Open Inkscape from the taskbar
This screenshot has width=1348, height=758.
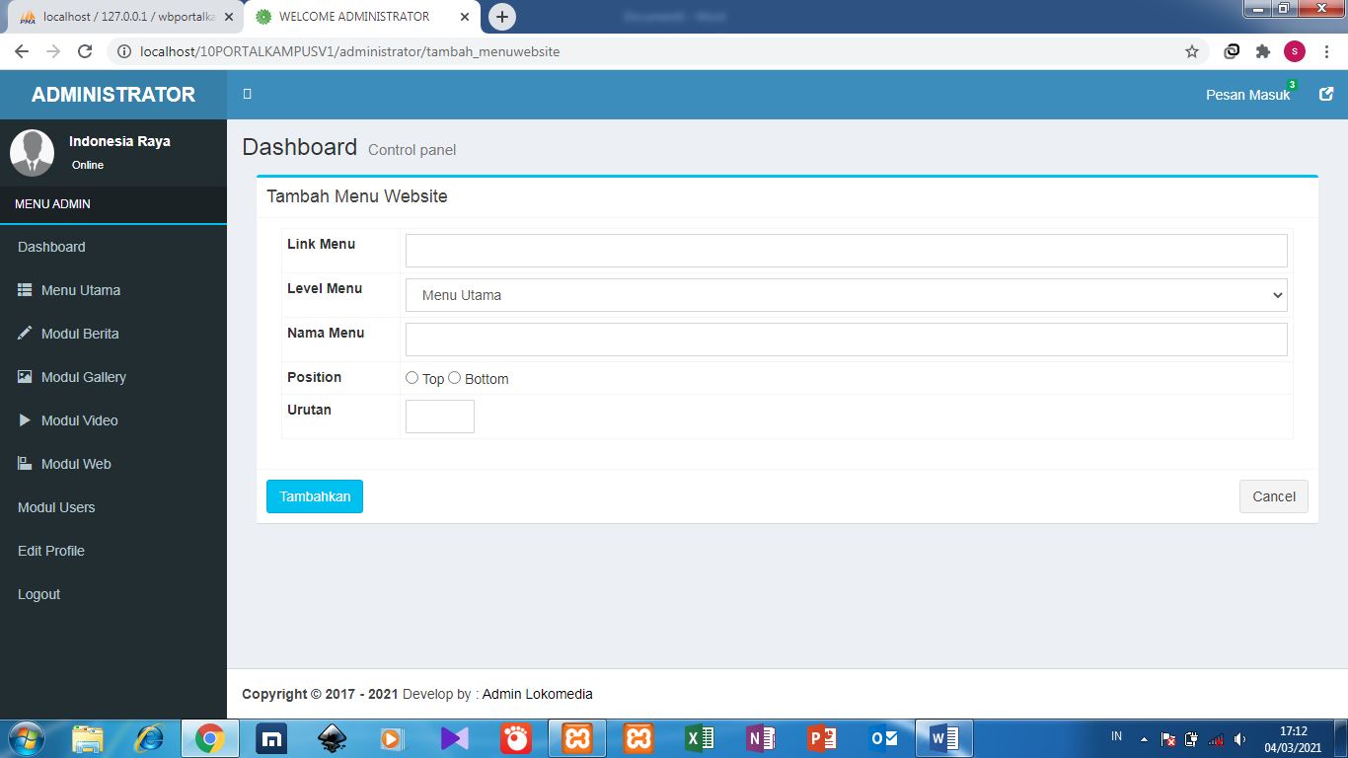333,738
